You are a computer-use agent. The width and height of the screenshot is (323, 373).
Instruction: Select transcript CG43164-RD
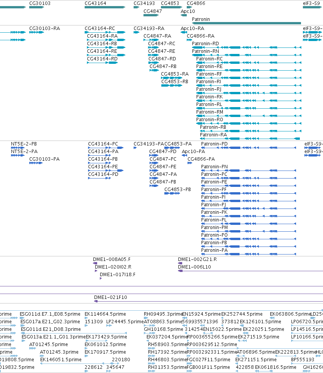point(102,63)
